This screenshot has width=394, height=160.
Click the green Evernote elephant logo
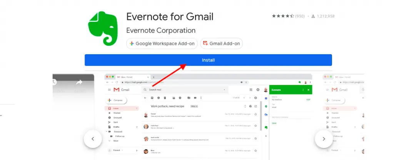103,28
